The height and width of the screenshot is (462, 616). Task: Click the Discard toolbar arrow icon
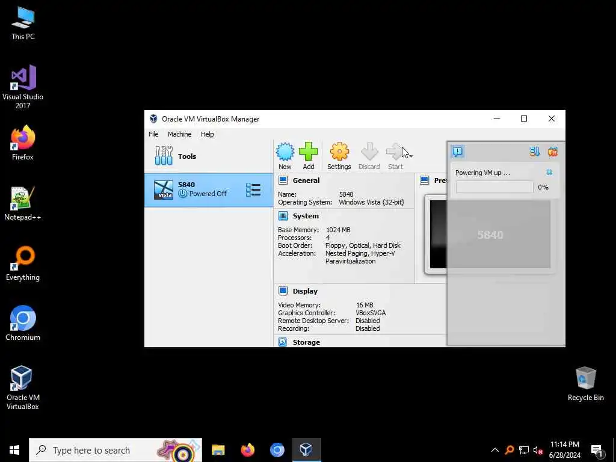pos(369,152)
